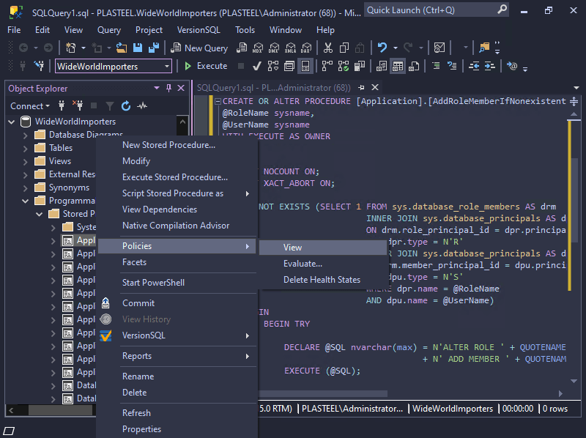Click Uncomment selected lines icon
586x438 pixels.
tap(452, 66)
